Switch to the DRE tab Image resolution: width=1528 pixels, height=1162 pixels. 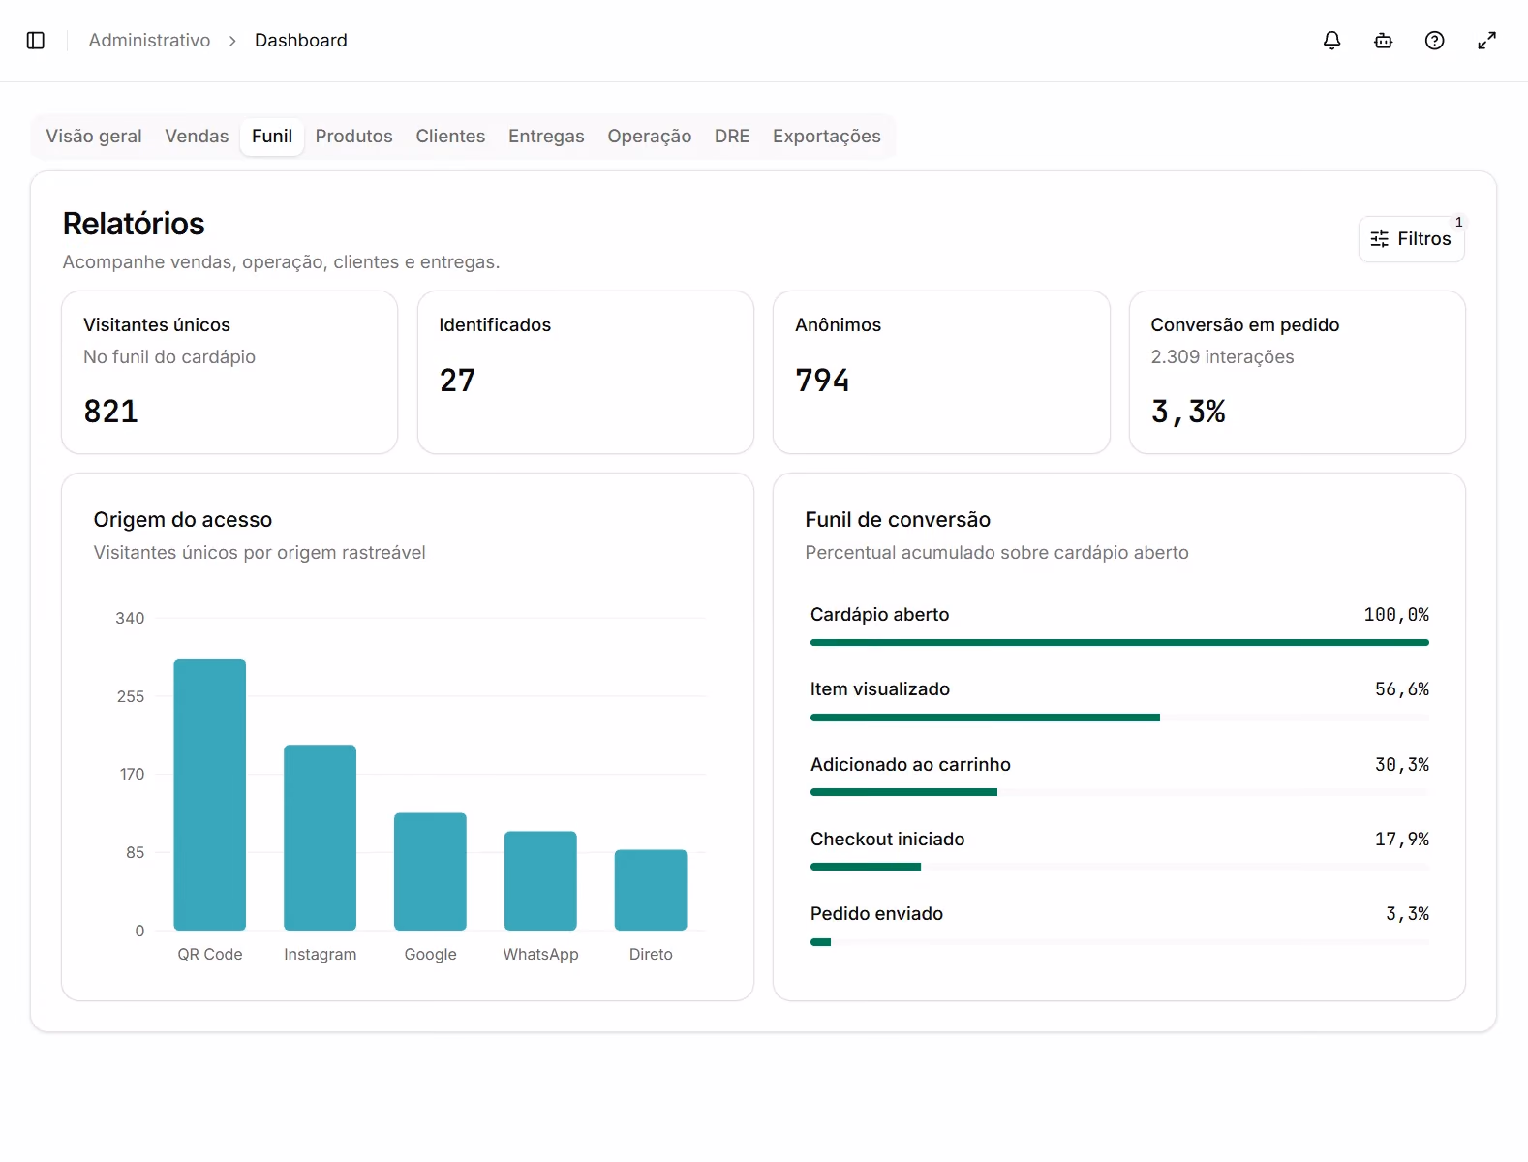click(x=732, y=137)
